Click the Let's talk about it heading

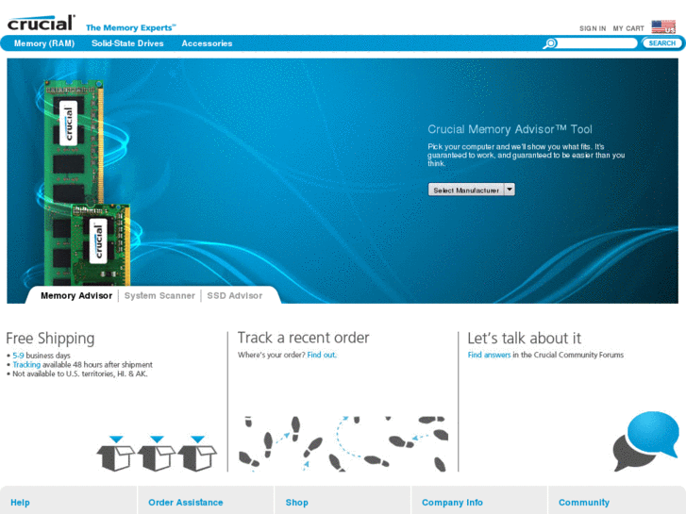point(524,338)
